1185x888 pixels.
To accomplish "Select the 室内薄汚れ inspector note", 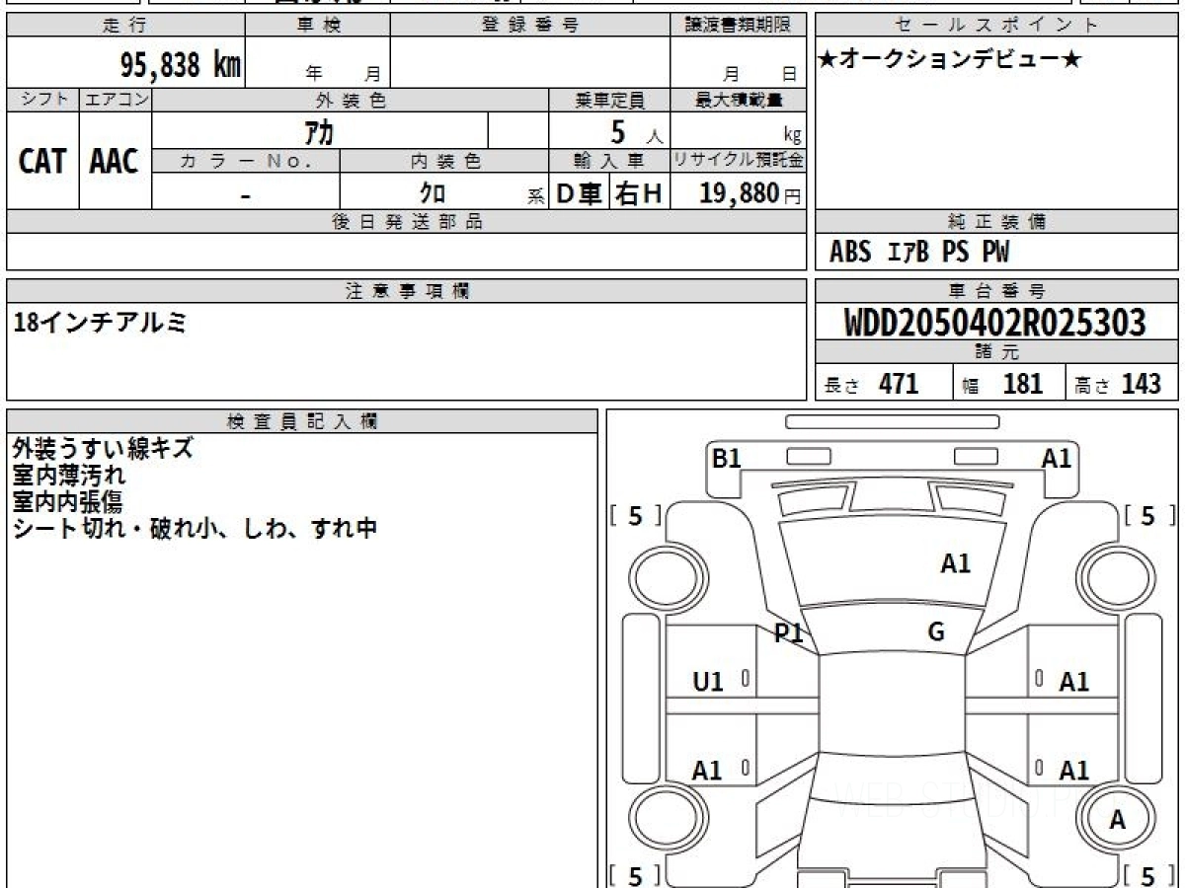I will coord(69,476).
